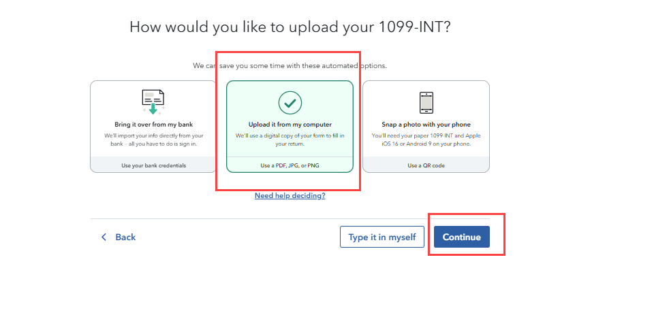Screen dimensions: 654x330
Task: Open the "Need help deciding?" link
Action: click(290, 195)
